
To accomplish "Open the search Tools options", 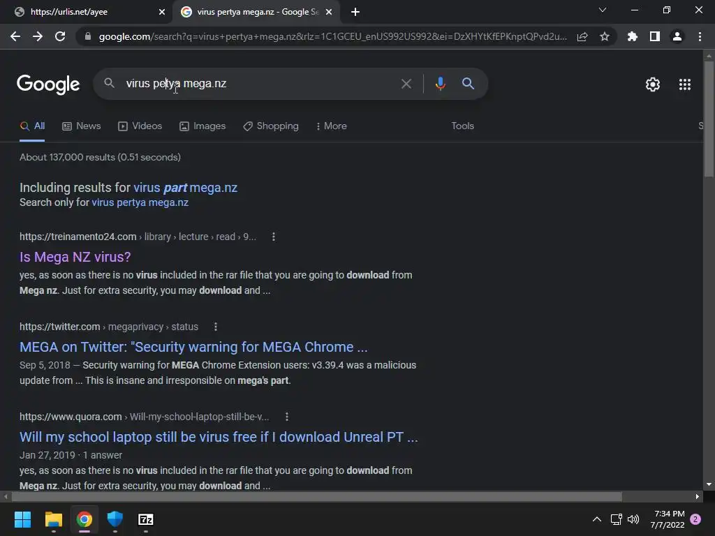I will 462,126.
